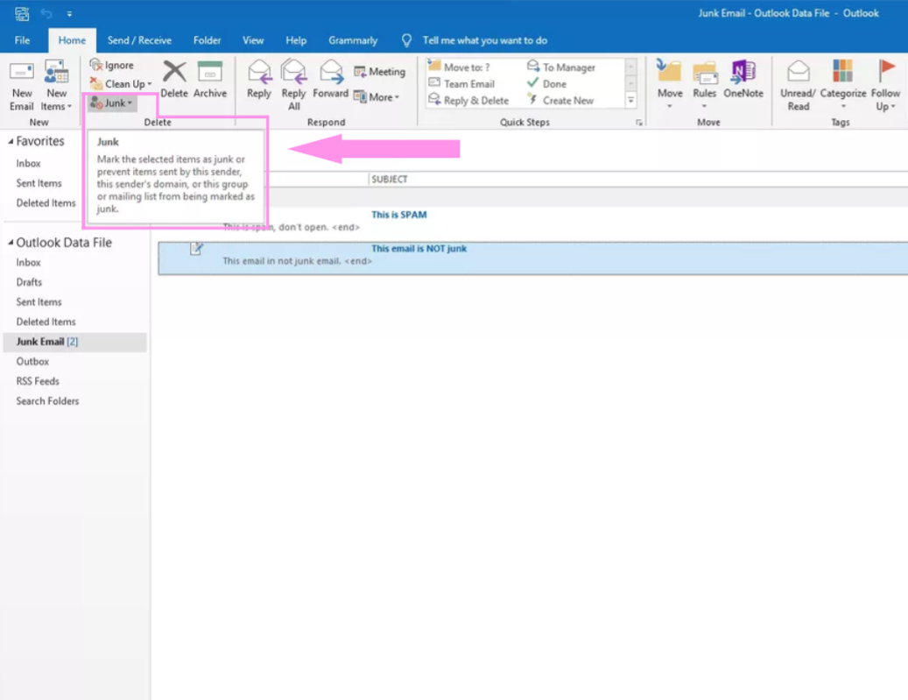908x700 pixels.
Task: Open the 'This is SPAM' email
Action: pos(398,215)
